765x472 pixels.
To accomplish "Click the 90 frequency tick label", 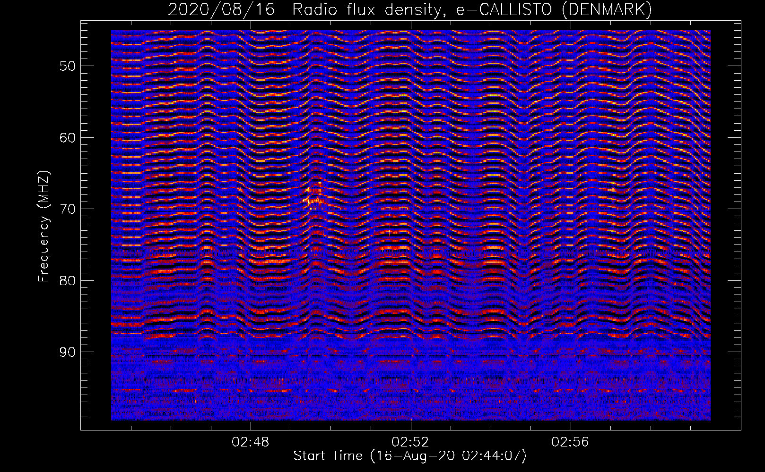I will pyautogui.click(x=67, y=352).
